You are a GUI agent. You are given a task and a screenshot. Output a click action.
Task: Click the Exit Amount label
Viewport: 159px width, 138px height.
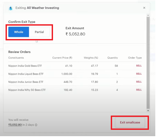coord(75,28)
